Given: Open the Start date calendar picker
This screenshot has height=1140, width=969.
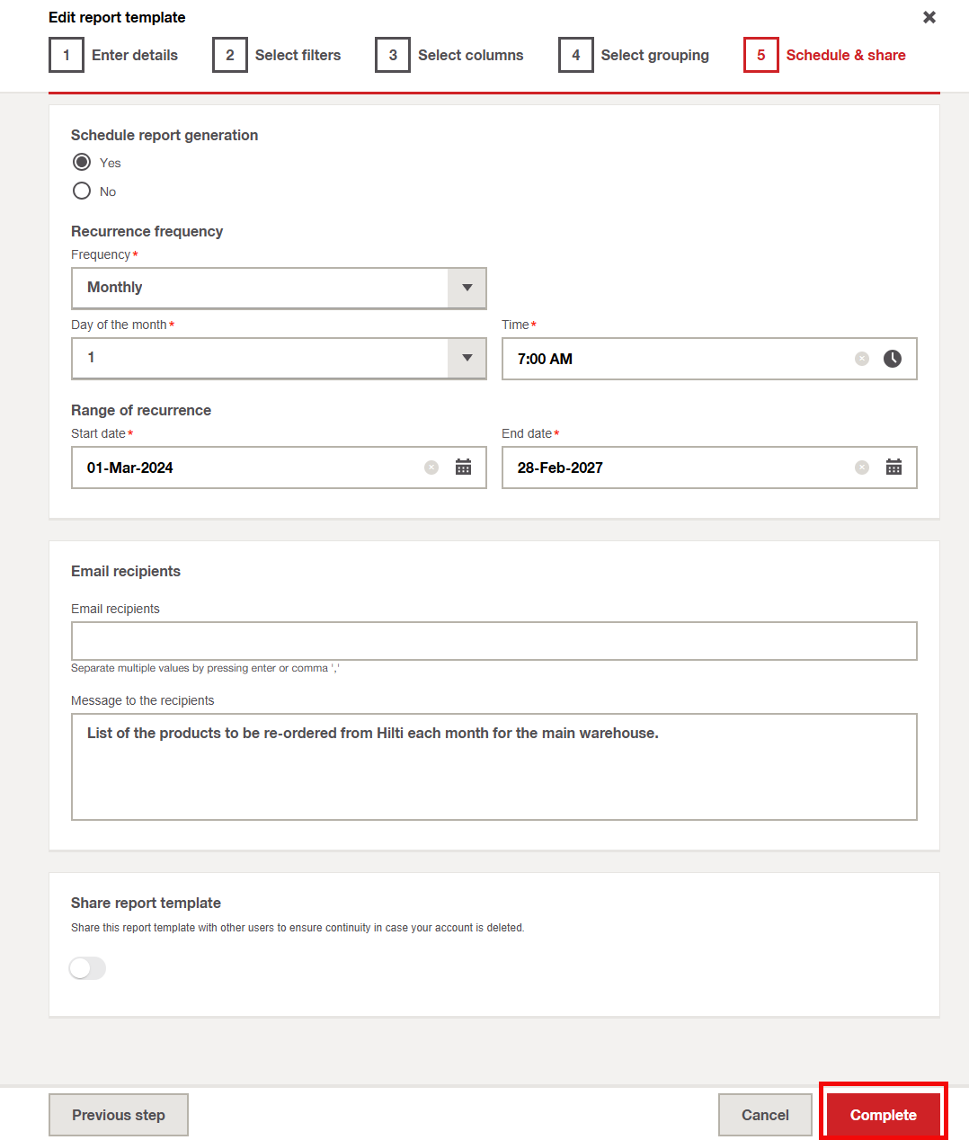Looking at the screenshot, I should (463, 468).
